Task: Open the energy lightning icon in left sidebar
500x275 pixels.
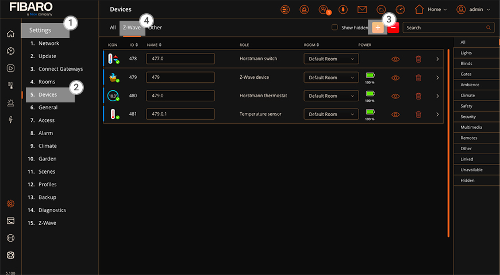Action: point(10,120)
